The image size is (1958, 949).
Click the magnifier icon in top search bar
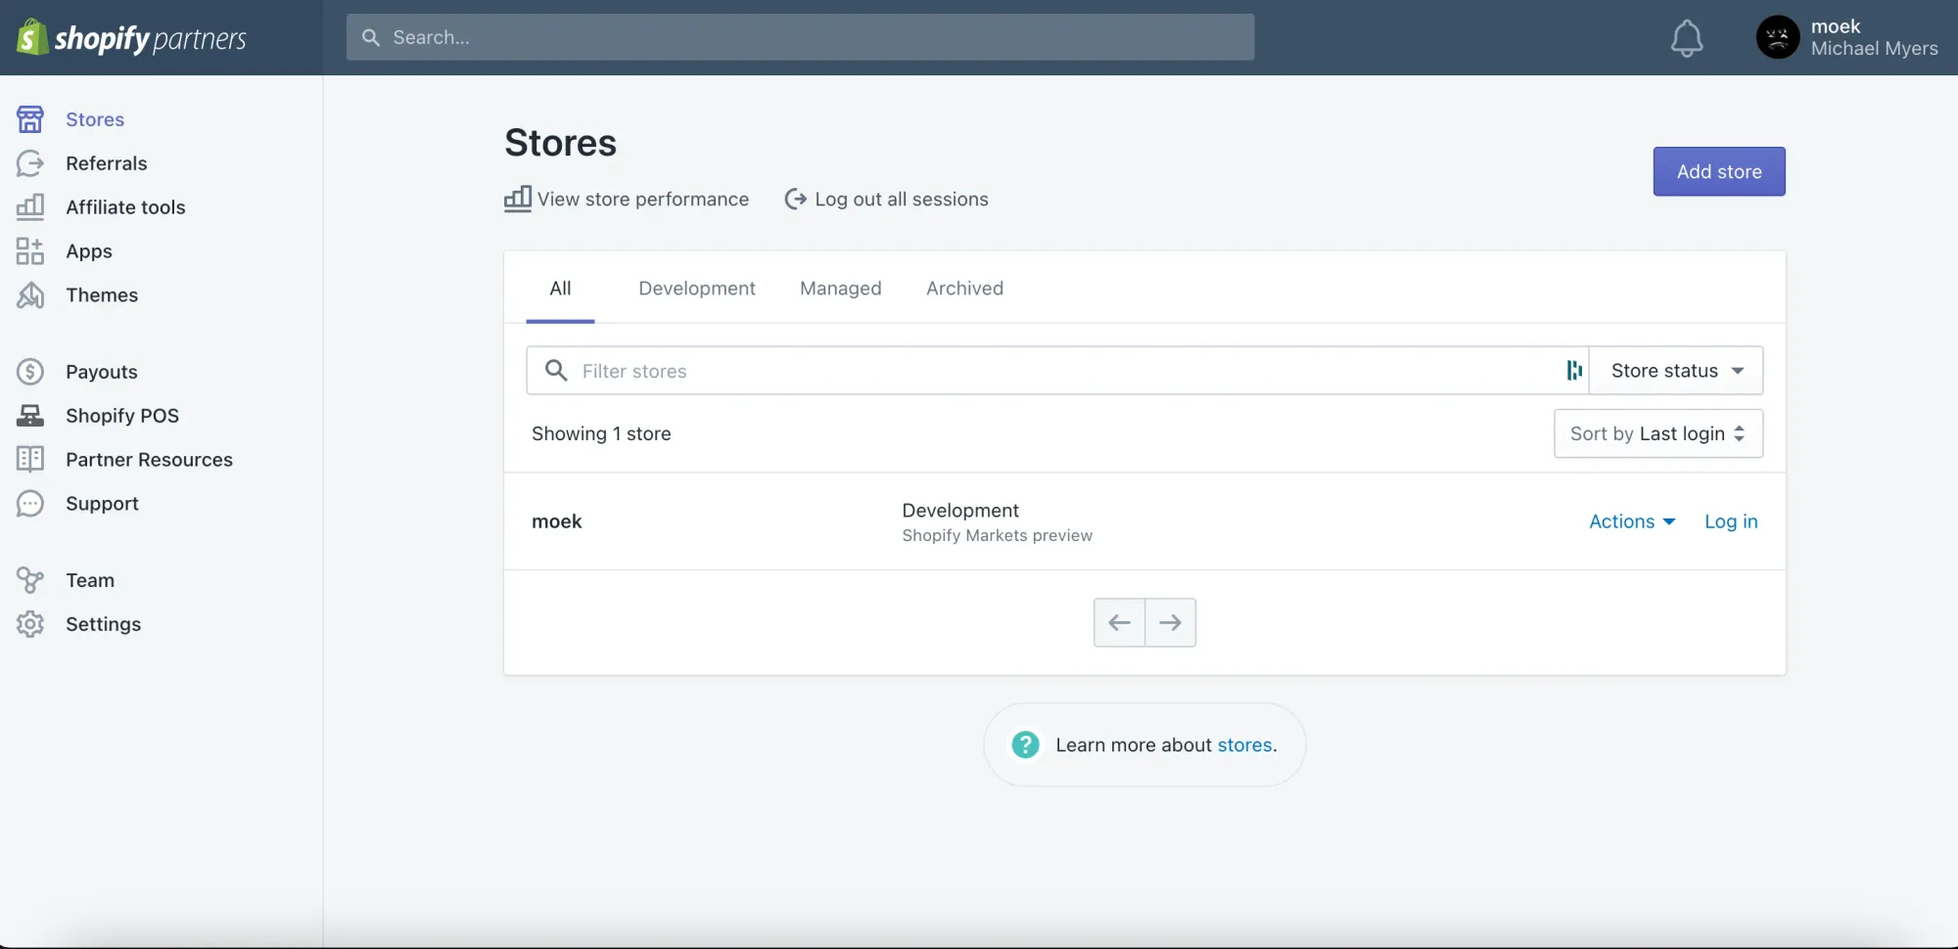pos(371,37)
